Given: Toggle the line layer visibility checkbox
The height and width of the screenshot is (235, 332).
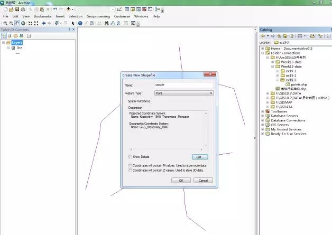Looking at the screenshot, I should click(13, 48).
